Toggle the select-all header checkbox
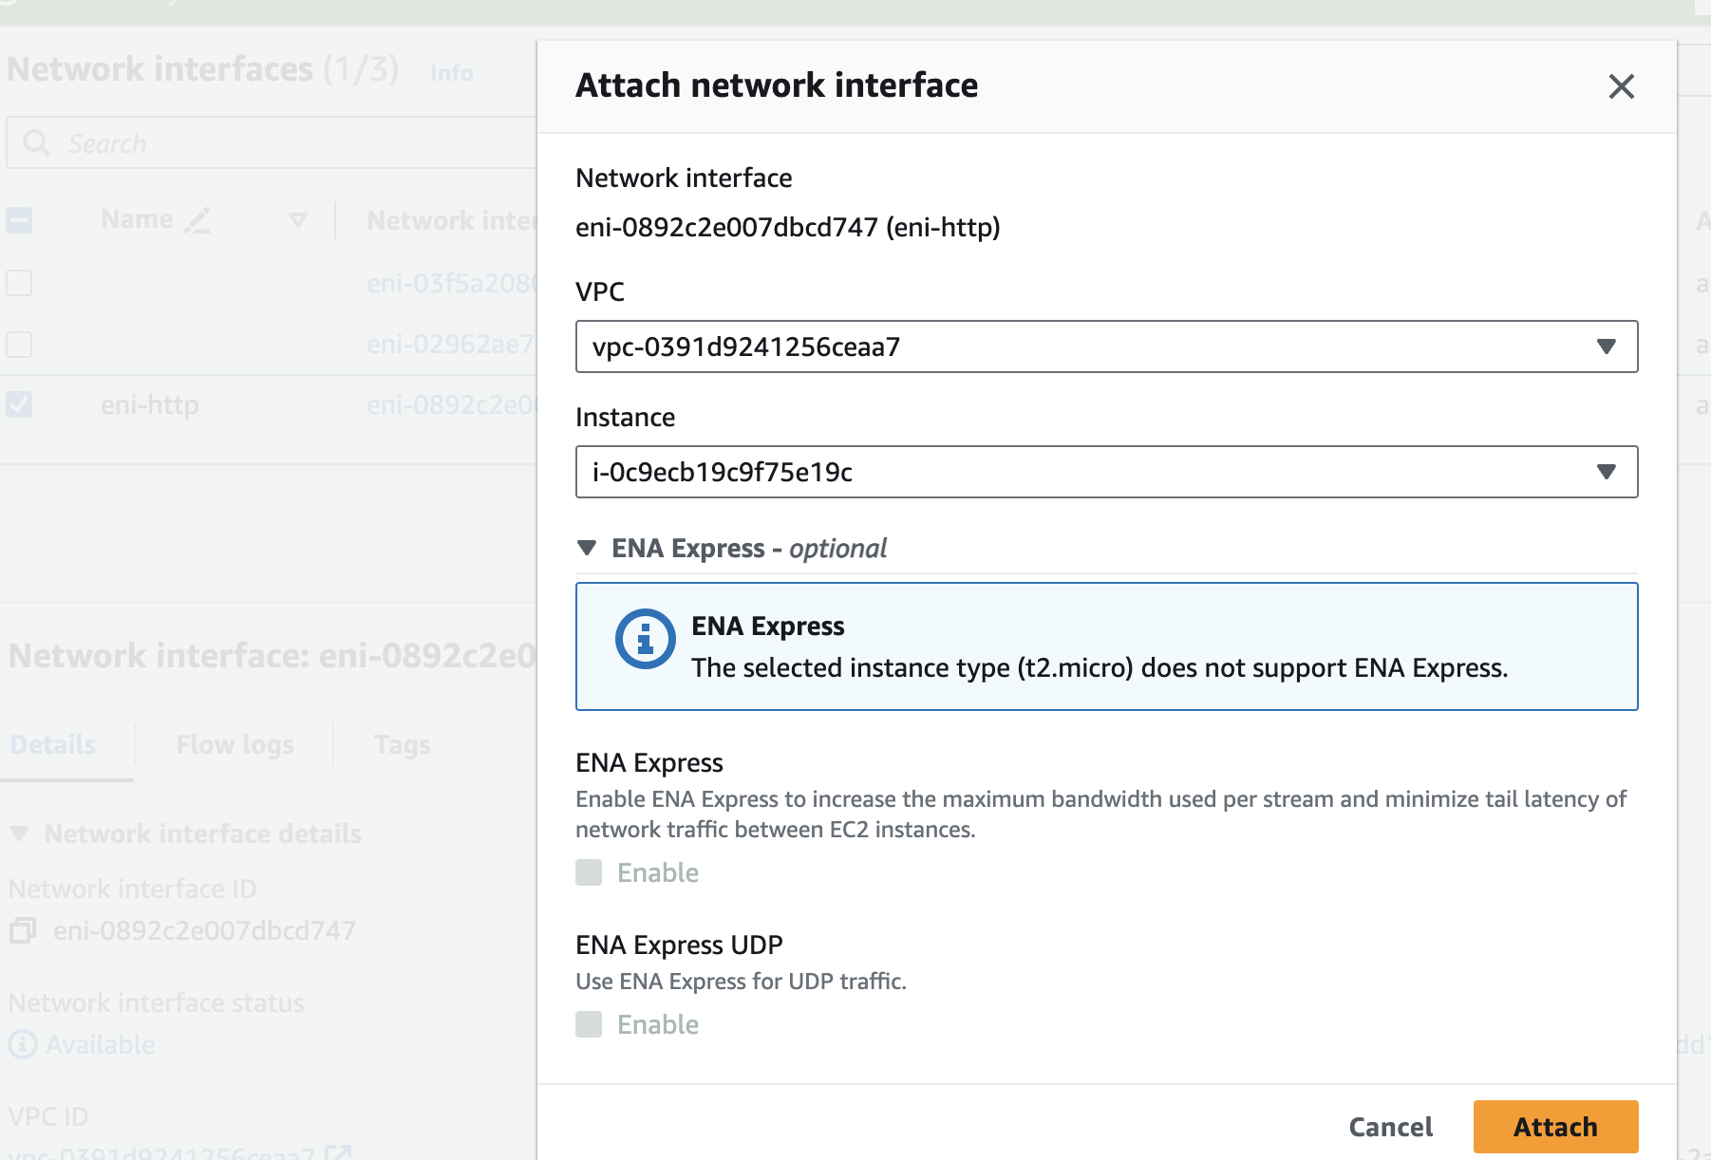This screenshot has width=1711, height=1160. coord(19,220)
